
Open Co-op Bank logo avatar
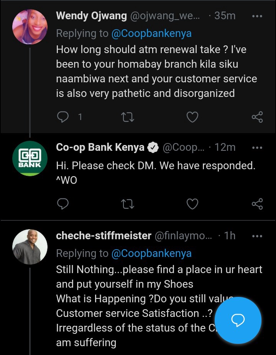30,158
